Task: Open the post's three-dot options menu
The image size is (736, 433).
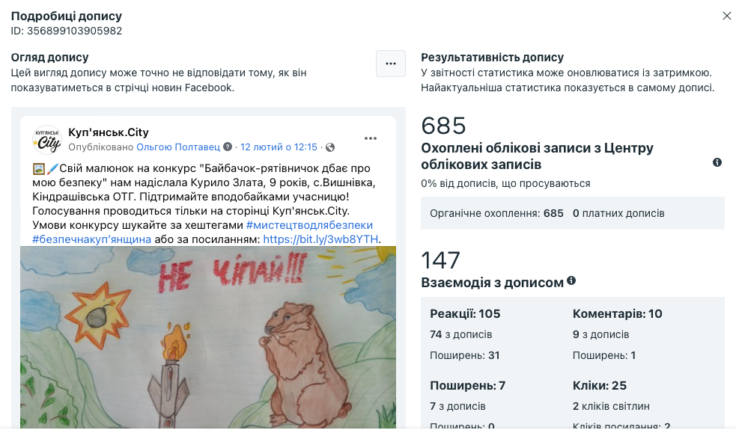Action: pos(371,138)
